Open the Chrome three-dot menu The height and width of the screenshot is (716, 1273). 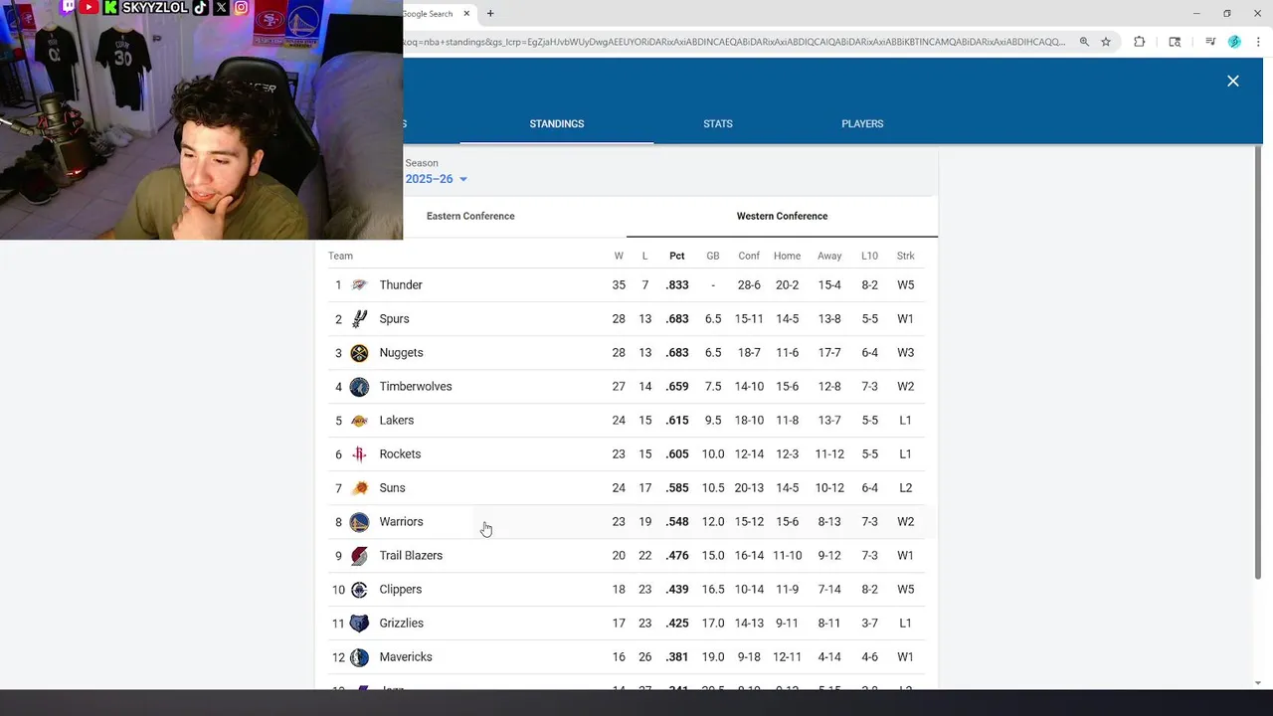1259,42
